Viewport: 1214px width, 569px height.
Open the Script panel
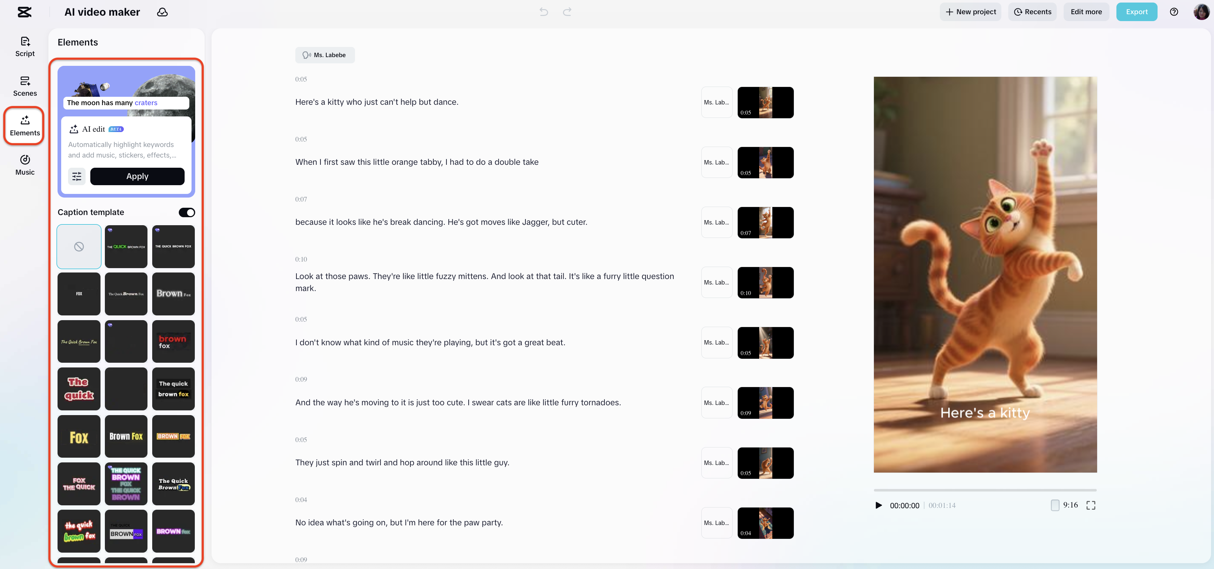pos(24,46)
